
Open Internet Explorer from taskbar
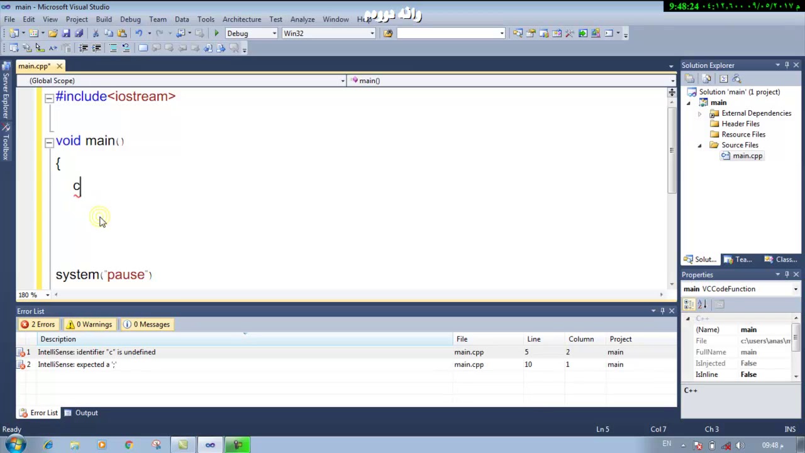coord(48,445)
